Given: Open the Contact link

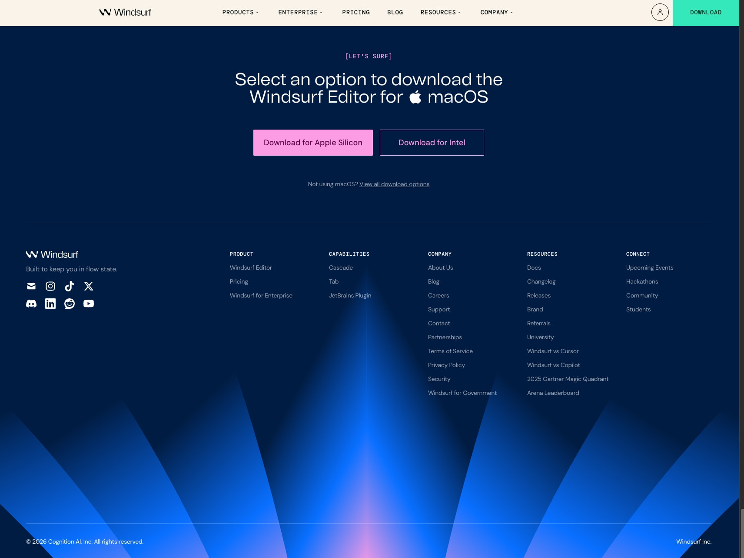Looking at the screenshot, I should point(439,323).
